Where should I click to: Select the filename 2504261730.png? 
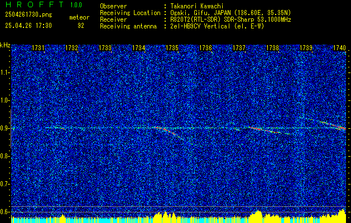coord(28,14)
